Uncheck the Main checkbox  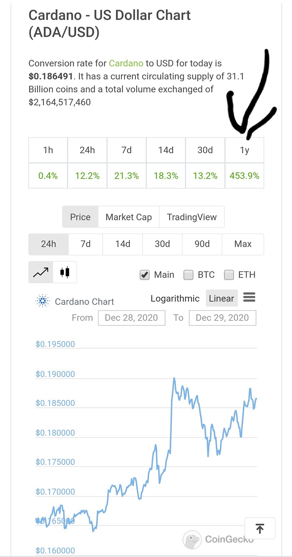click(x=145, y=275)
